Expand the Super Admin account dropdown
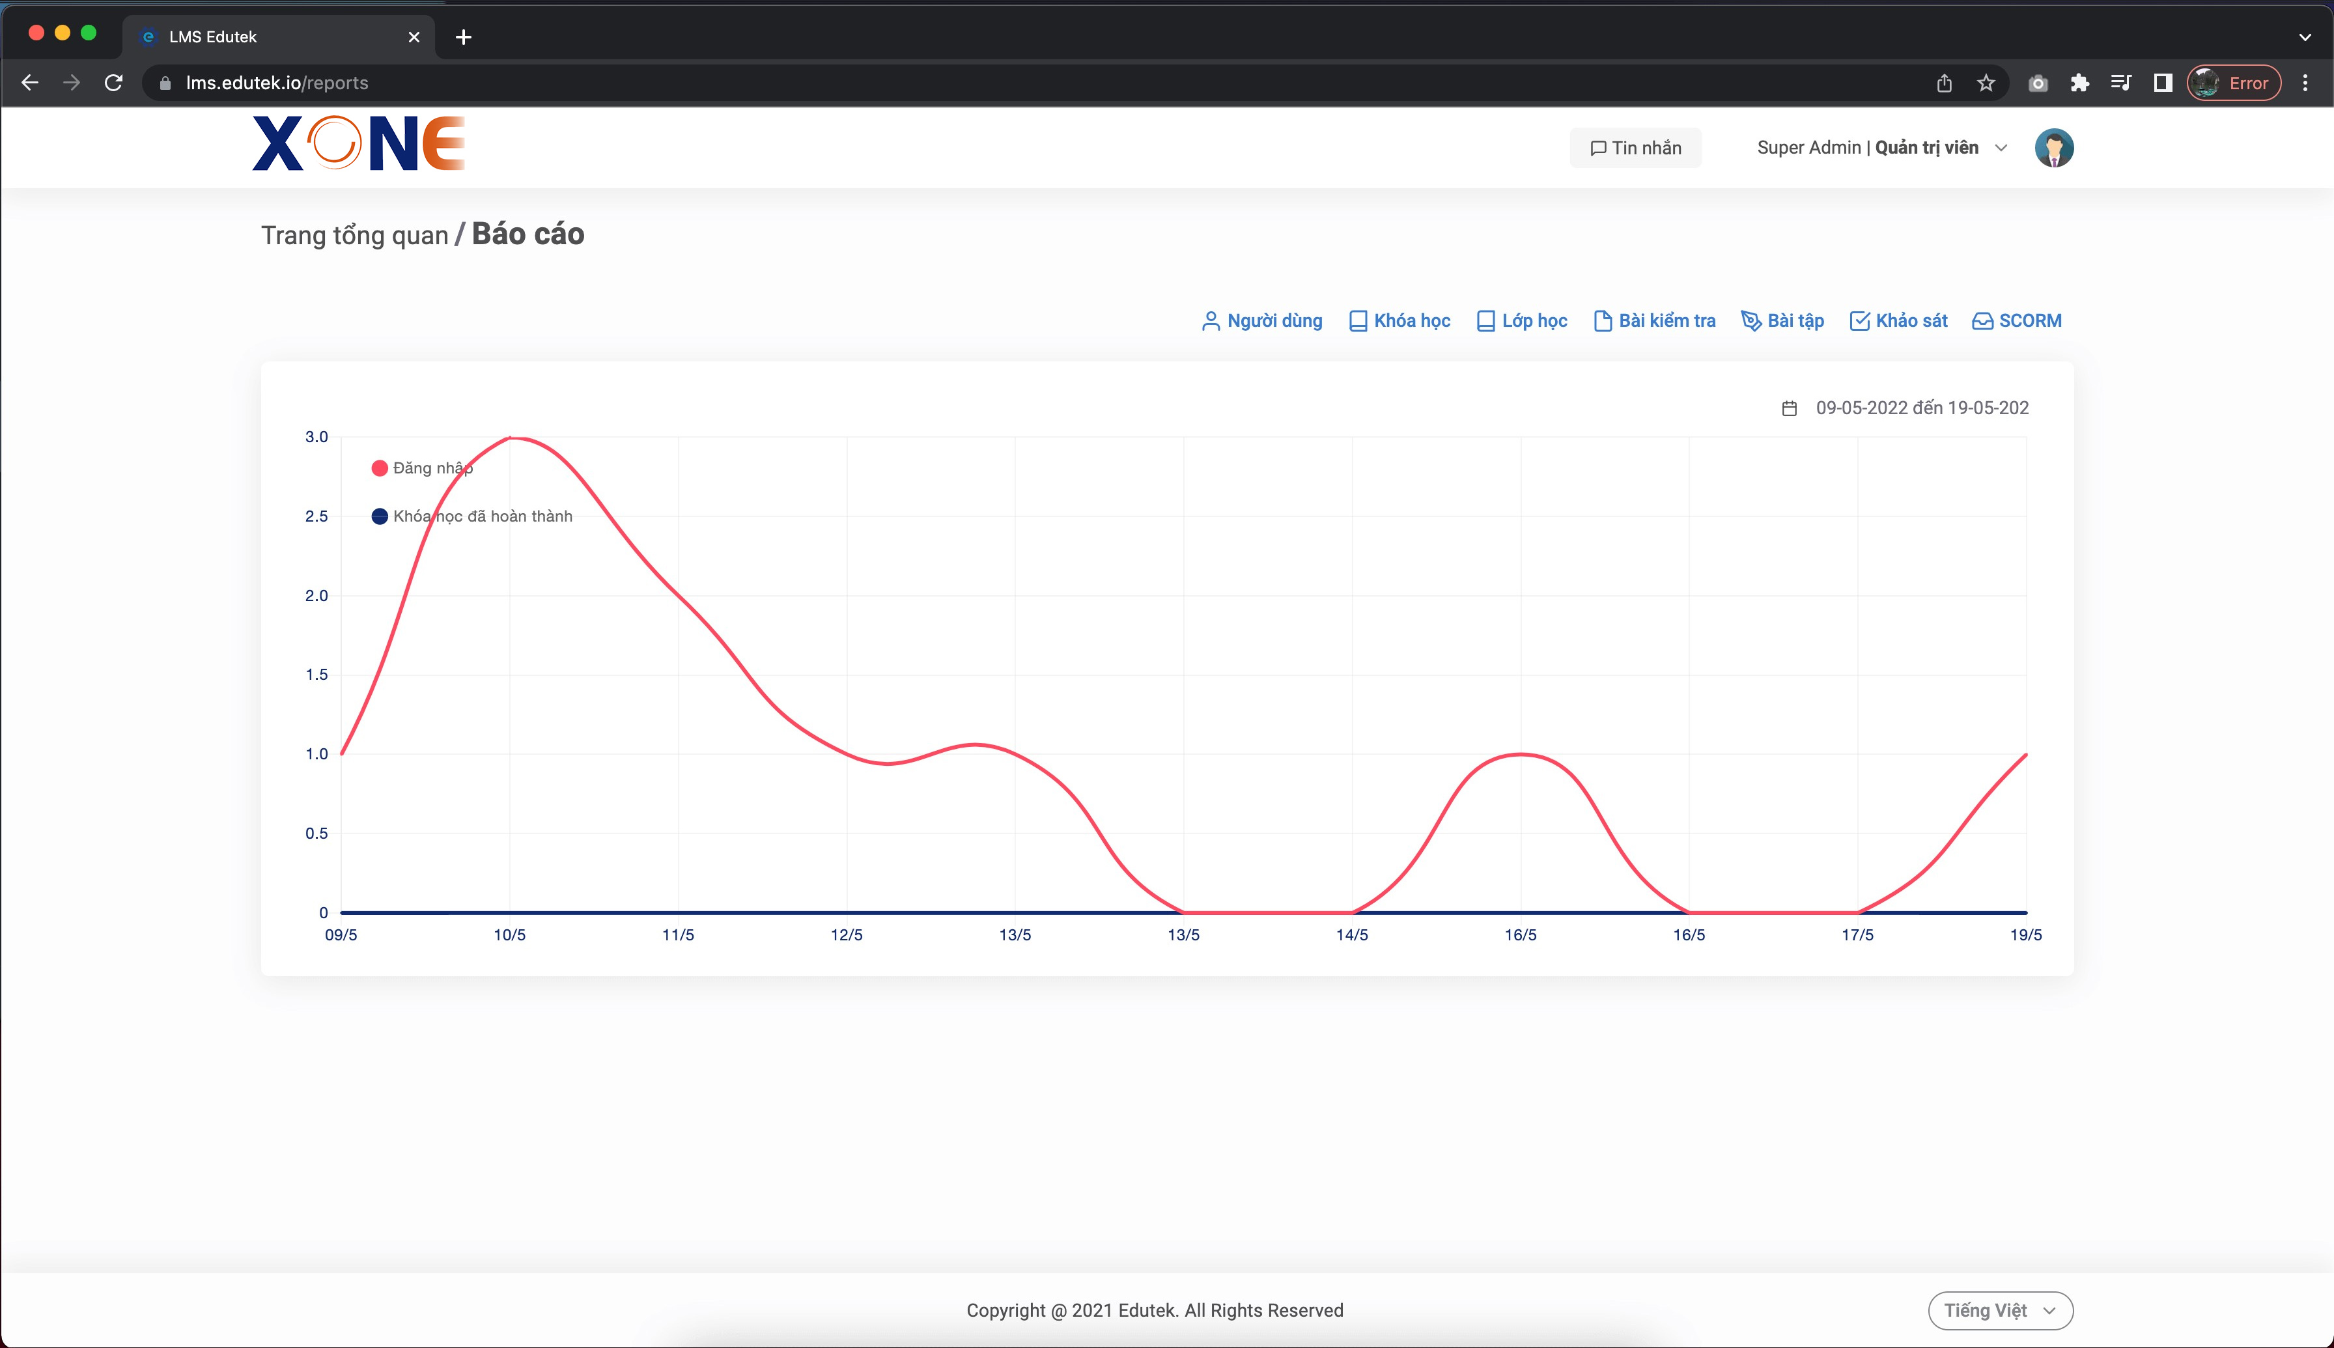 coord(1881,148)
